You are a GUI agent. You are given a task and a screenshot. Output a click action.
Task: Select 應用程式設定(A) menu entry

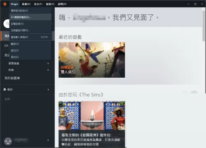pos(30,11)
